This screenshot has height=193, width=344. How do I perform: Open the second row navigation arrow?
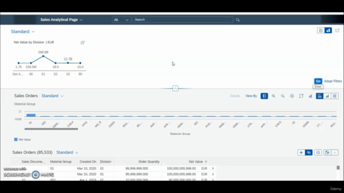(x=213, y=174)
